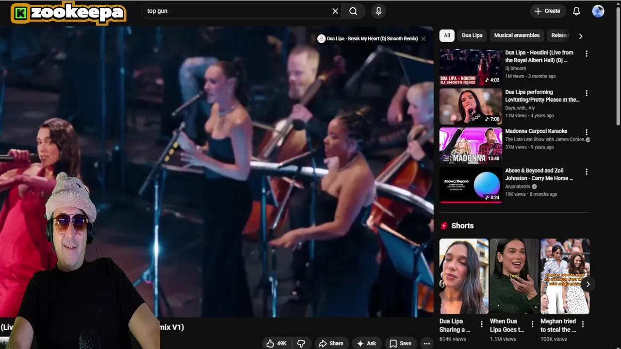This screenshot has width=621, height=349.
Task: Open options menu for Madonna Carpool Karaoke
Action: tap(587, 132)
